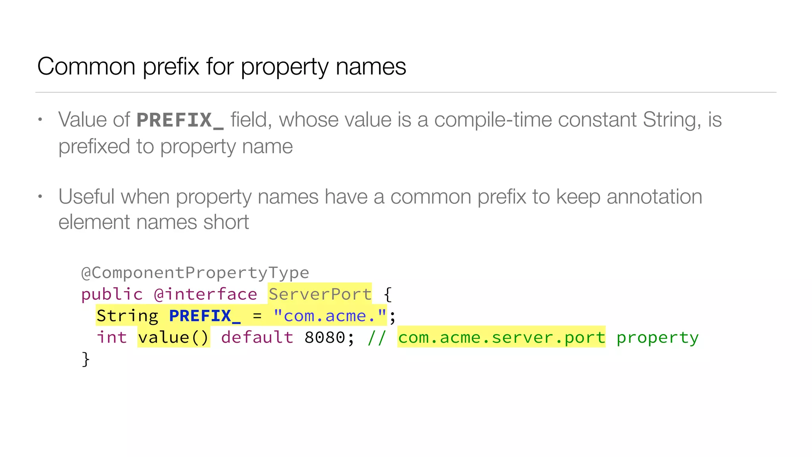
Task: Click the bold 'PREFIX_' word in the first bullet
Action: [x=180, y=120]
